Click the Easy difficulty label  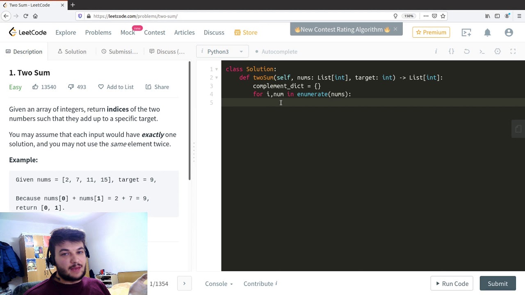coord(15,87)
